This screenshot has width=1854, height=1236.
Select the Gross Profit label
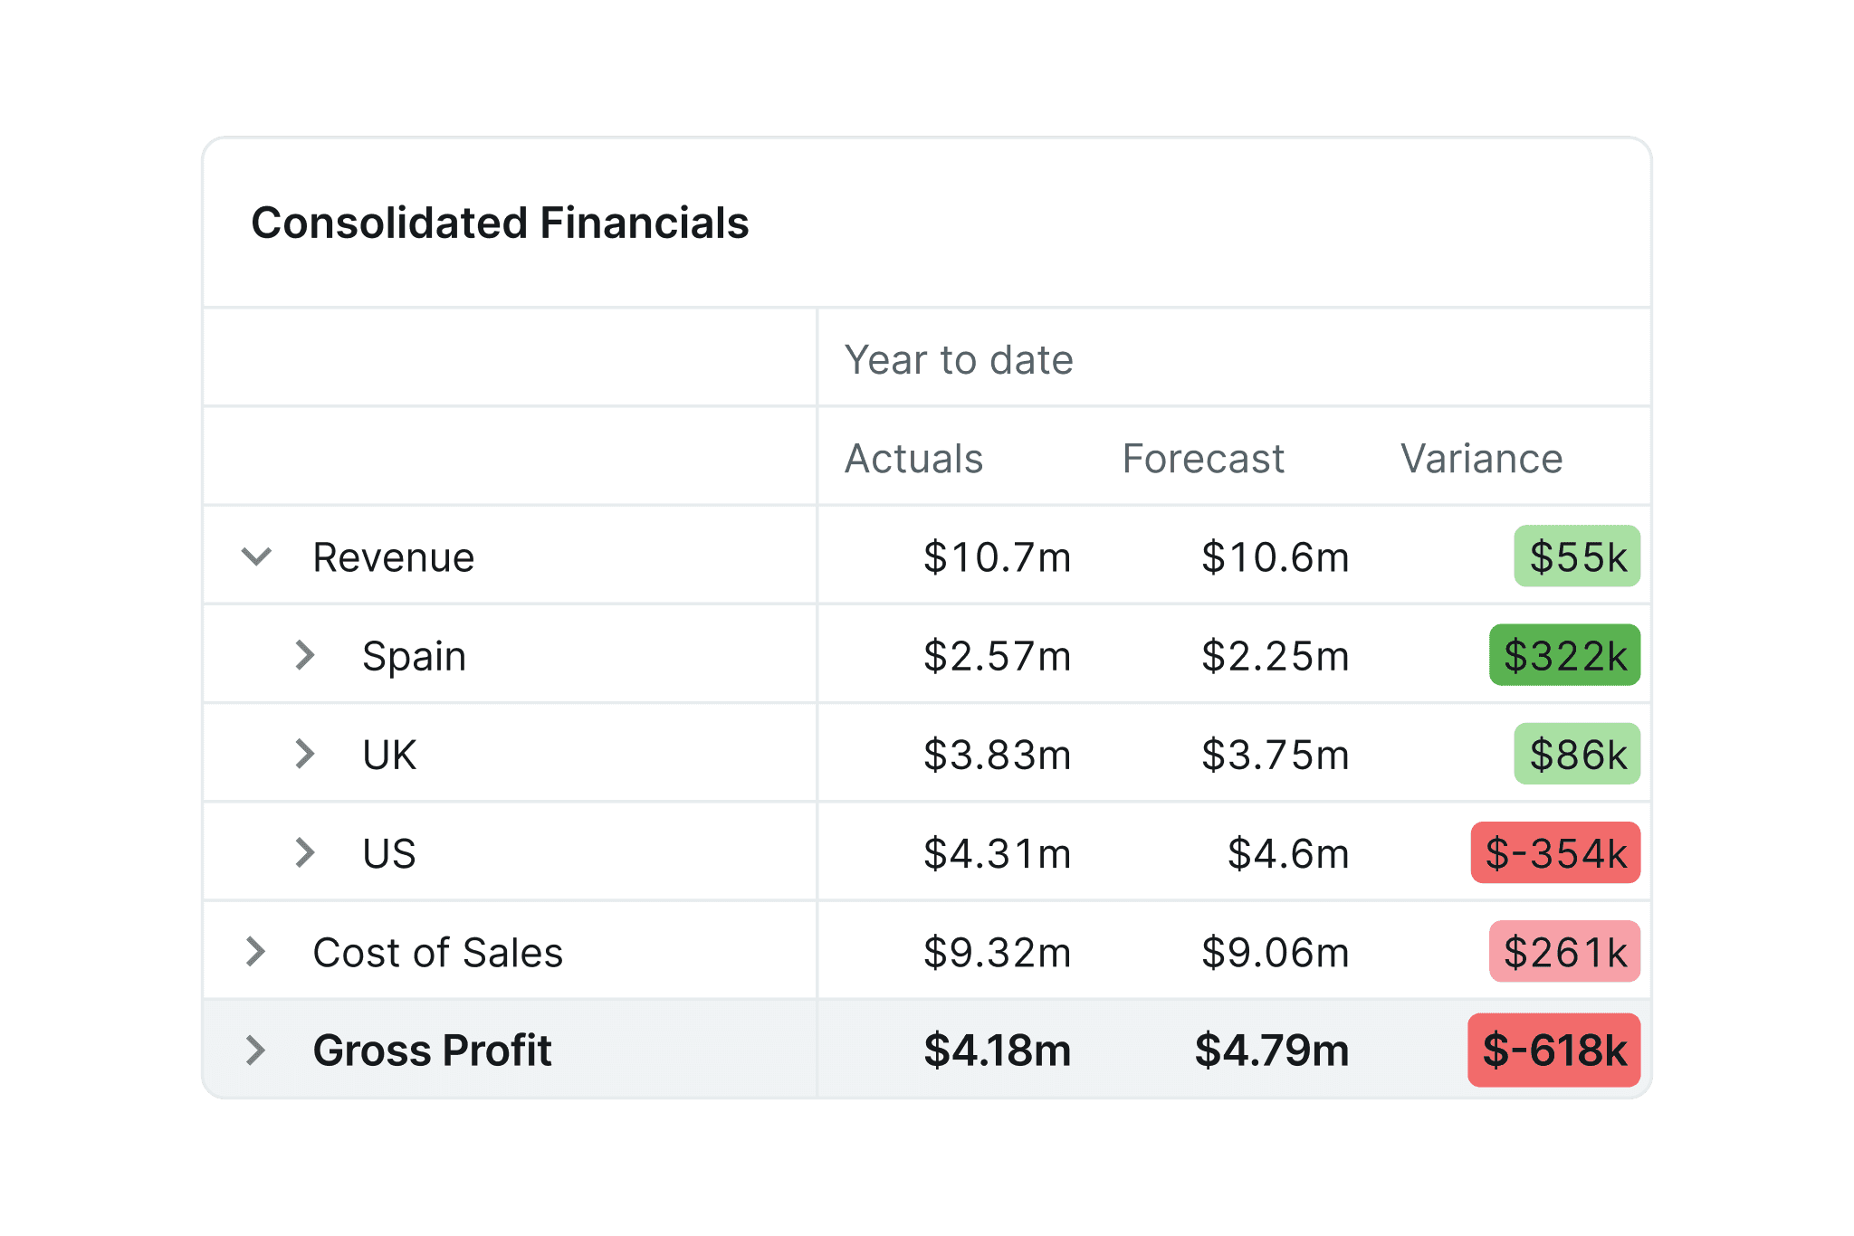pos(432,1051)
